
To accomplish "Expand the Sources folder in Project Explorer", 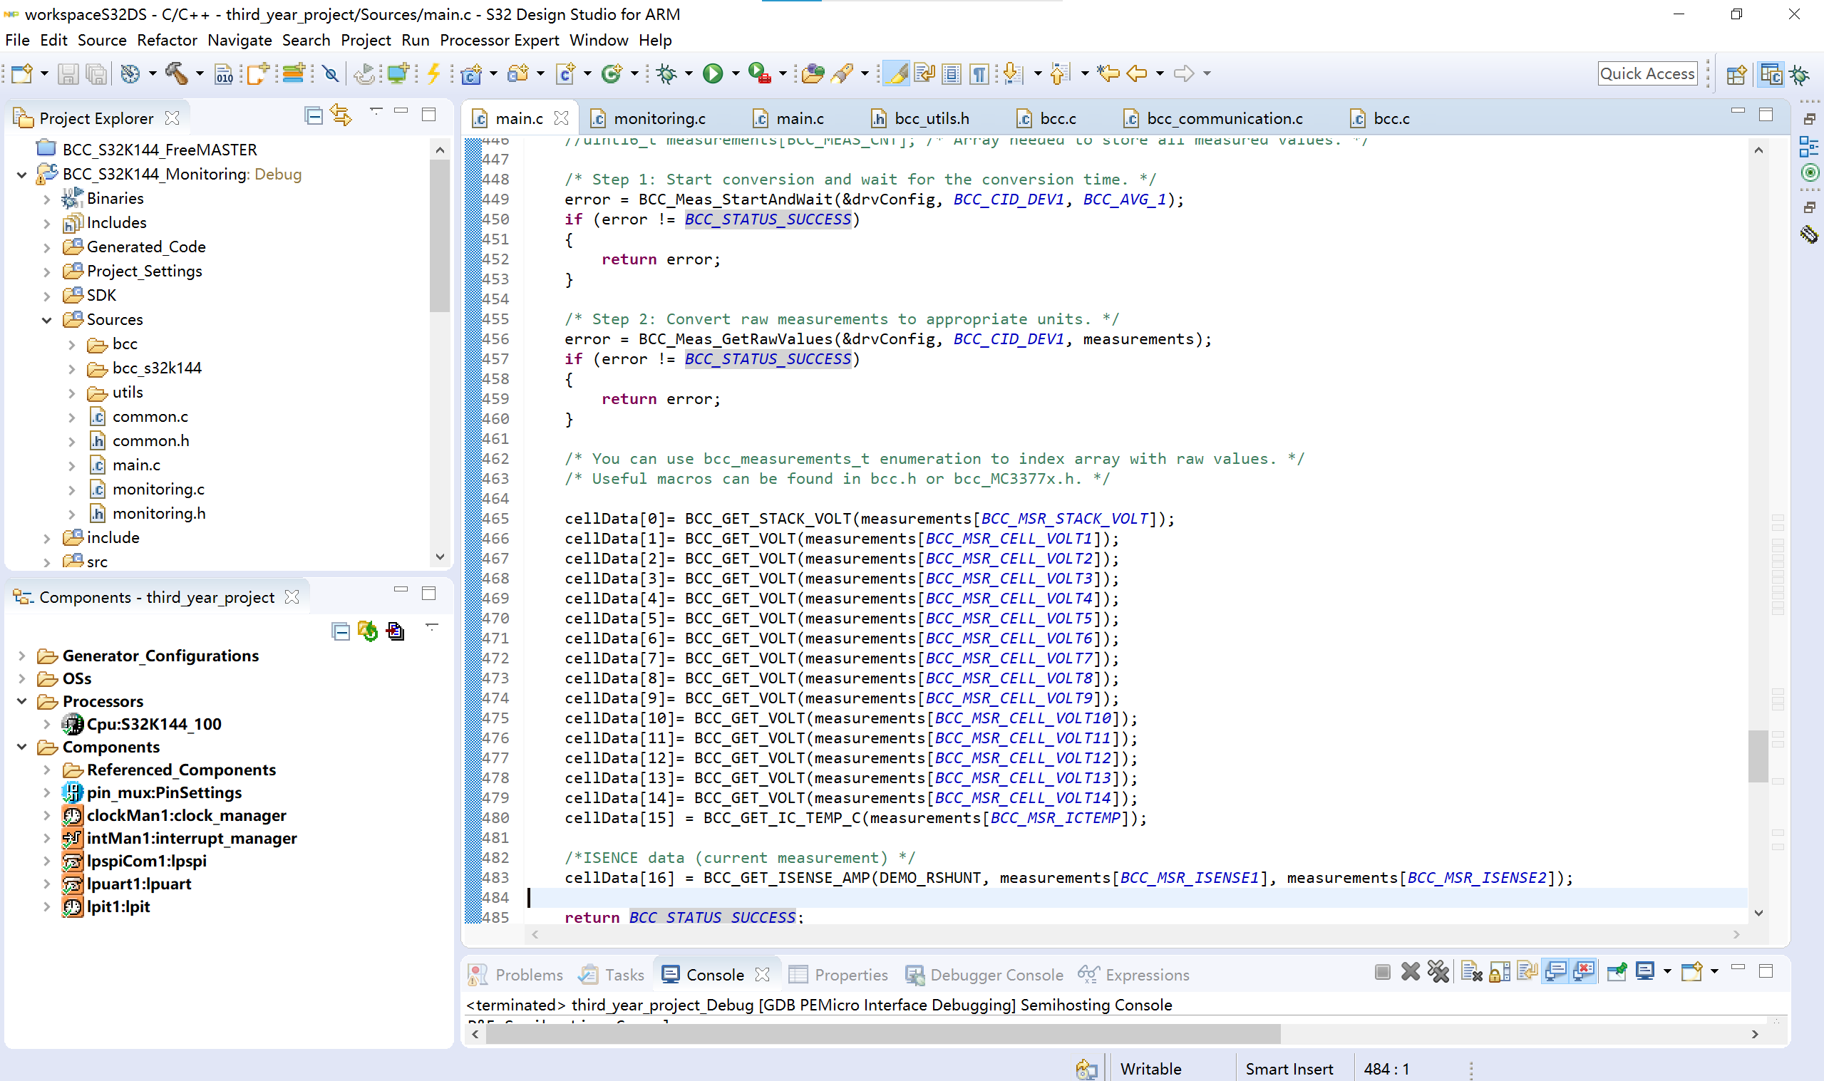I will click(x=47, y=319).
